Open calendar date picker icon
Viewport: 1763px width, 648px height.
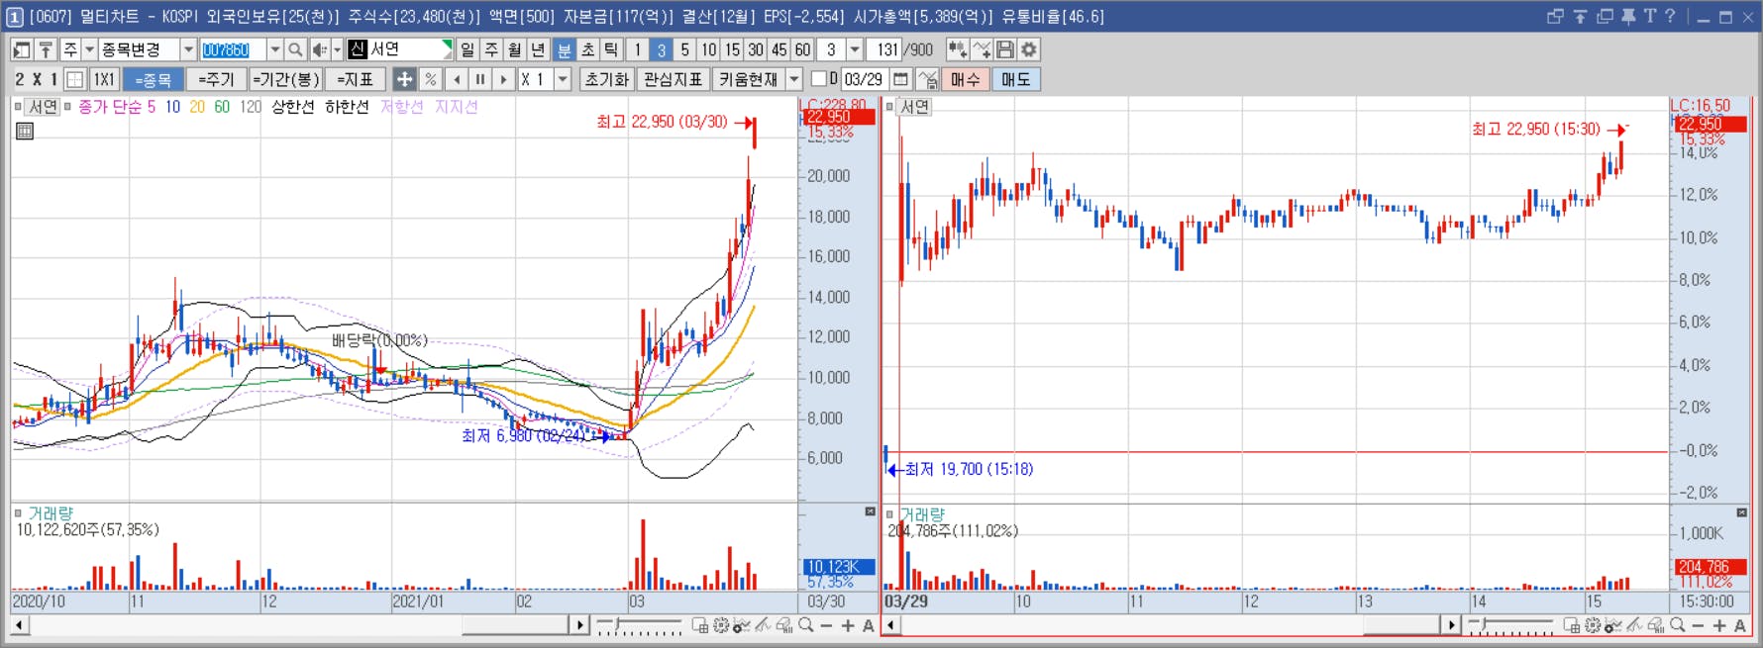tap(900, 79)
